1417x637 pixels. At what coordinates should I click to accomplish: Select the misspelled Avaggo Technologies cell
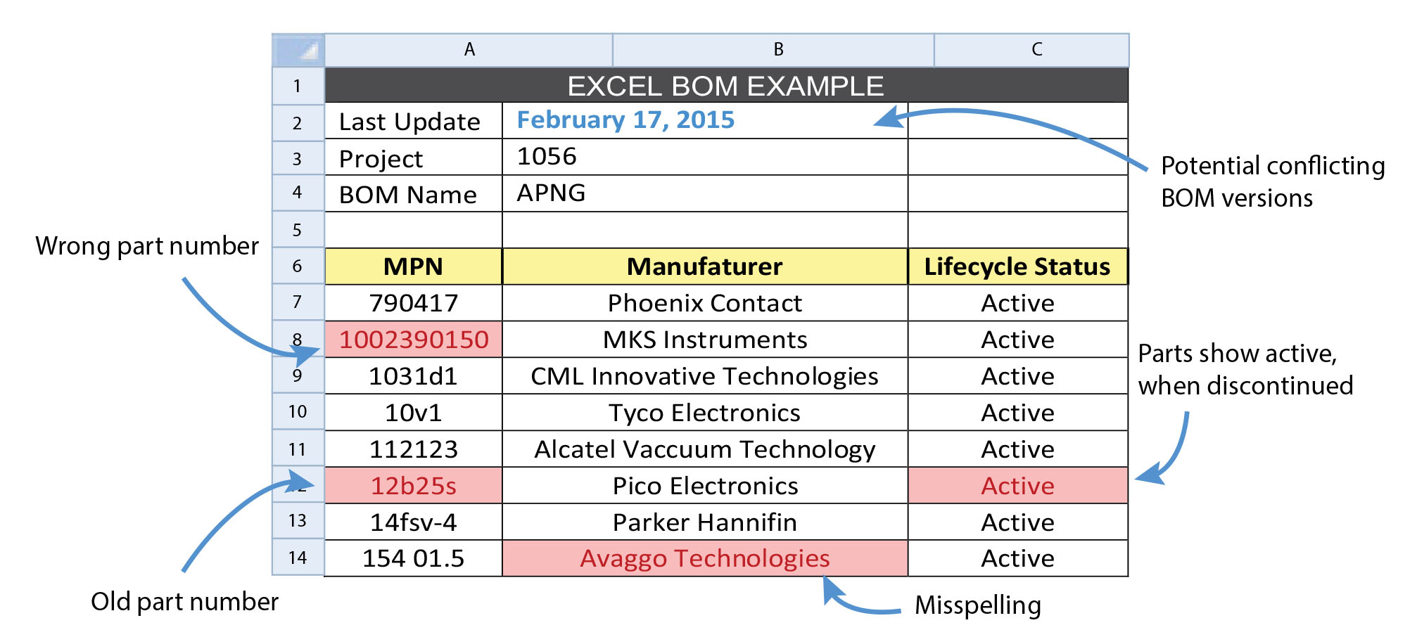[x=705, y=558]
